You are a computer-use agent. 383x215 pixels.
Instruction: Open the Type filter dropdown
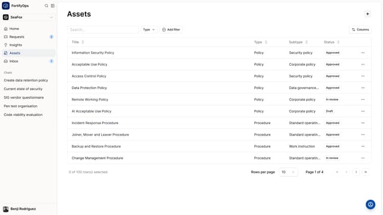click(x=149, y=29)
